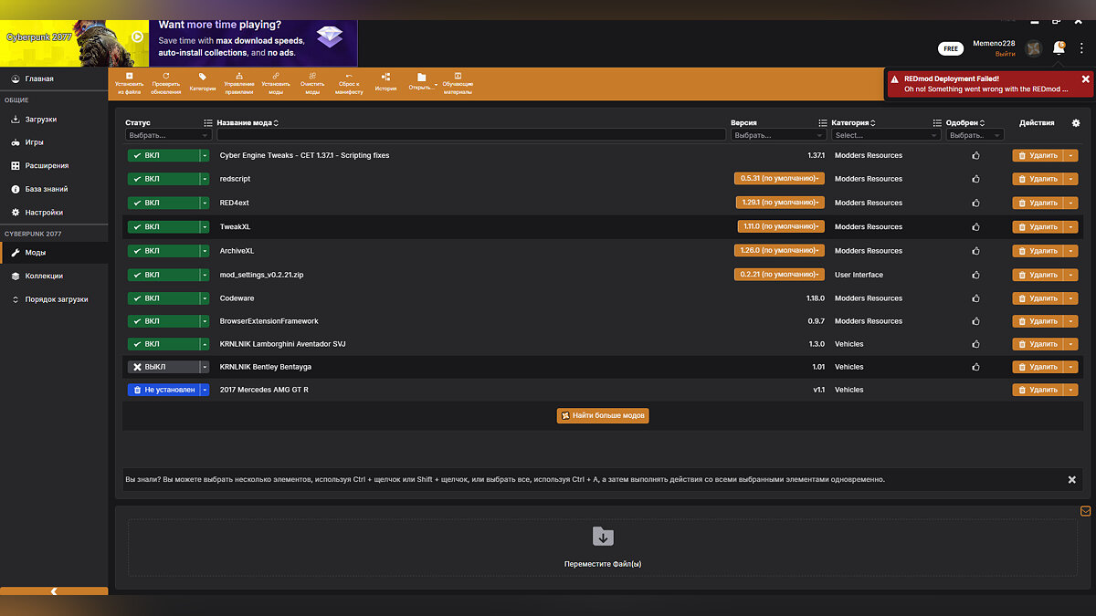Viewport: 1096px width, 616px height.
Task: Click the mod name filter field
Action: pos(470,135)
